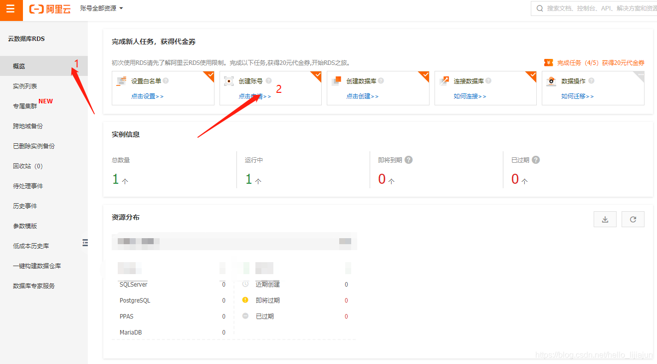Expand the account resources dropdown

[101, 8]
